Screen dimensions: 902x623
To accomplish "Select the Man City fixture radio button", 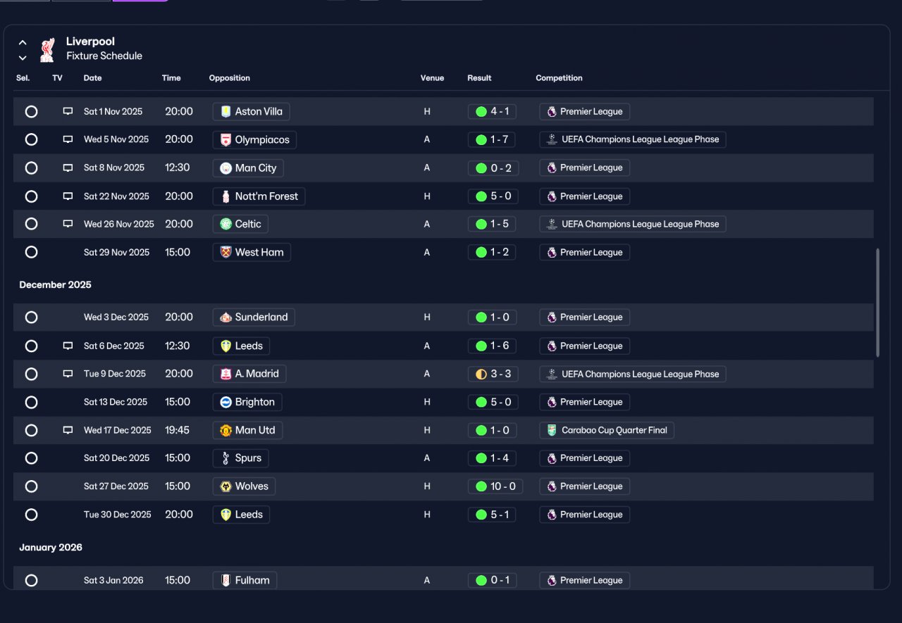I will pos(31,168).
